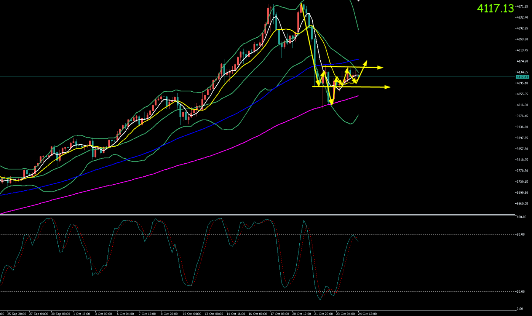The image size is (532, 316).
Task: Click the 24 Oct 12:00 time label
Action: 367,314
